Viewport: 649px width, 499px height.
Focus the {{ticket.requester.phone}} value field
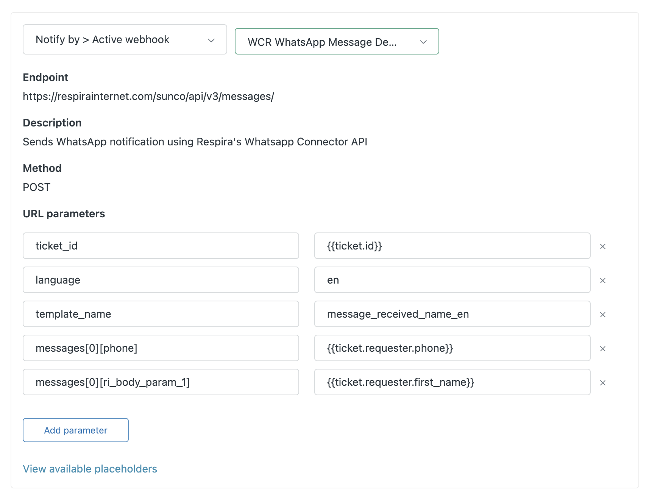coord(452,348)
